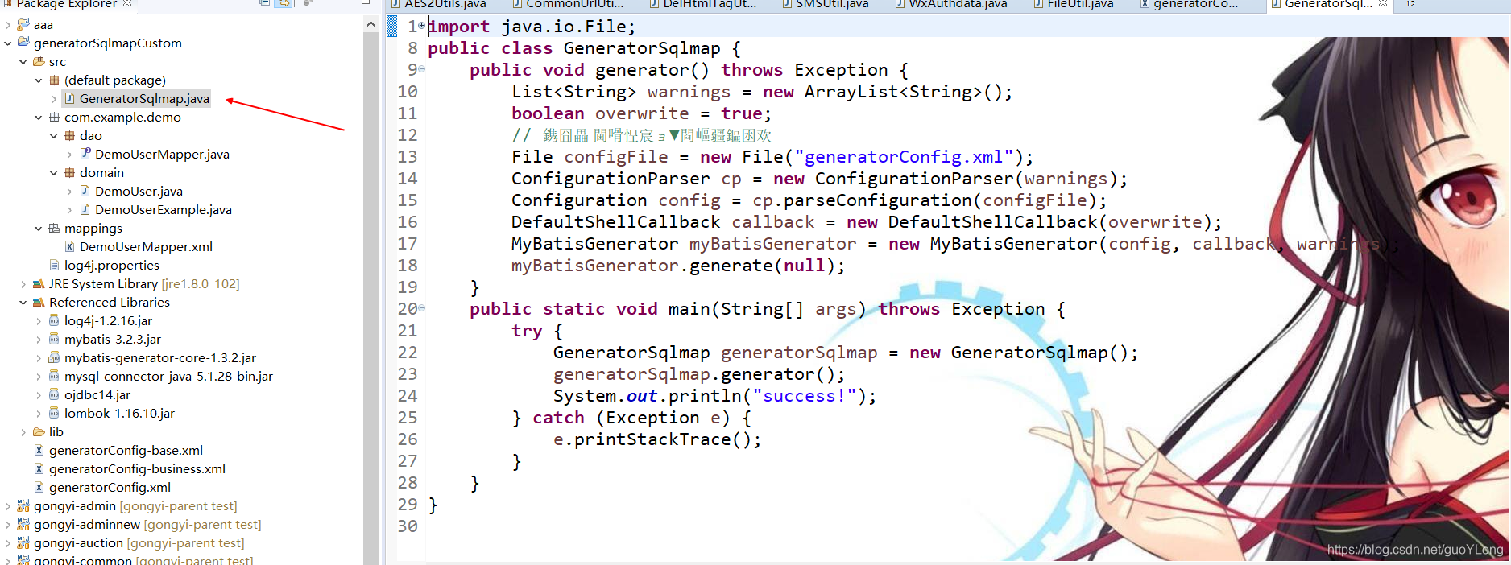The height and width of the screenshot is (565, 1511).
Task: Fold the generator() method at line 9
Action: (421, 68)
